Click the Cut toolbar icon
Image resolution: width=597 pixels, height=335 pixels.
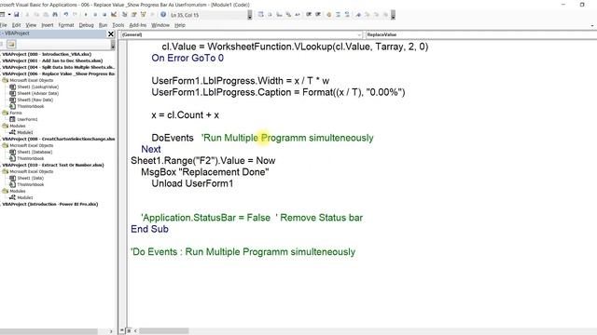[x=27, y=15]
